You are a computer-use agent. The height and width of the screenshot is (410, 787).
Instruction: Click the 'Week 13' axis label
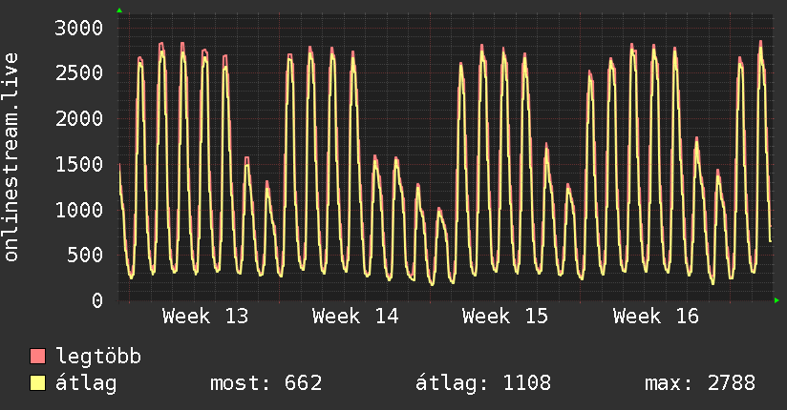[204, 317]
